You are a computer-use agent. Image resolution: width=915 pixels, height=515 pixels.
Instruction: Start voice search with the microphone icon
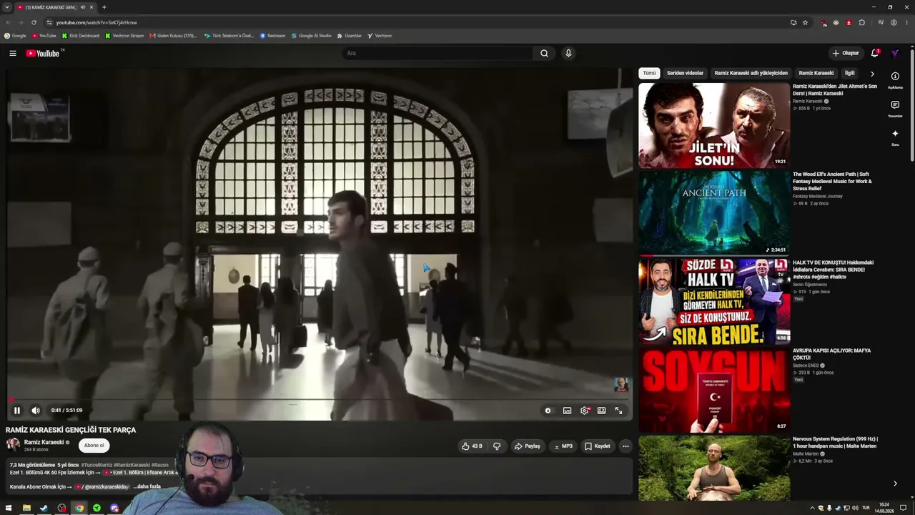pyautogui.click(x=568, y=53)
